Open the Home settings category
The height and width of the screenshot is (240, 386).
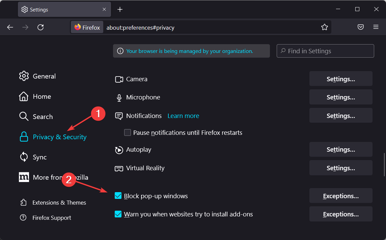pos(35,96)
